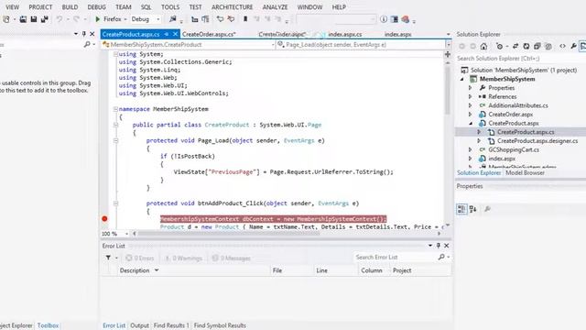Switch to the index.aspx.cs tab
Image resolution: width=586 pixels, height=330 pixels.
[345, 34]
